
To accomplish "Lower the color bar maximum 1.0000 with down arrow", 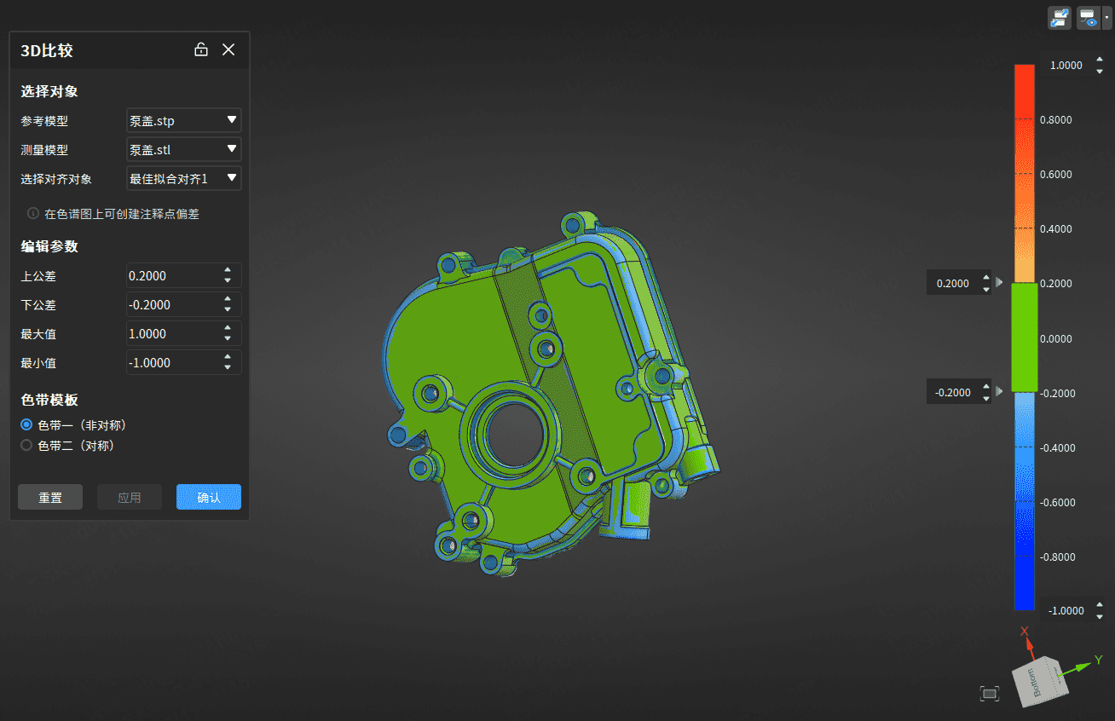I will pos(1100,71).
